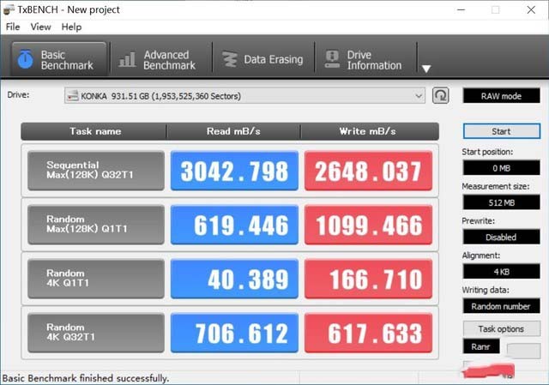This screenshot has height=385, width=549.
Task: Expand the toolbar overflow arrow
Action: tap(426, 69)
